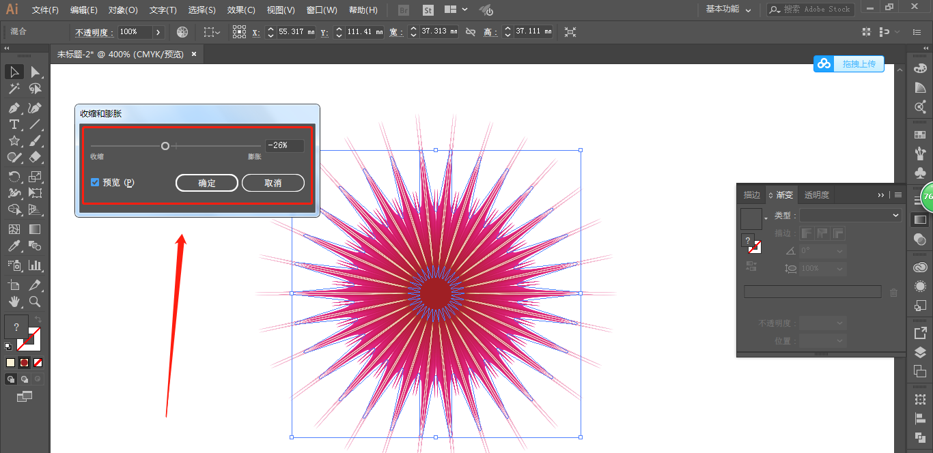Switch to the 描边 stroke tab
This screenshot has width=933, height=453.
752,195
